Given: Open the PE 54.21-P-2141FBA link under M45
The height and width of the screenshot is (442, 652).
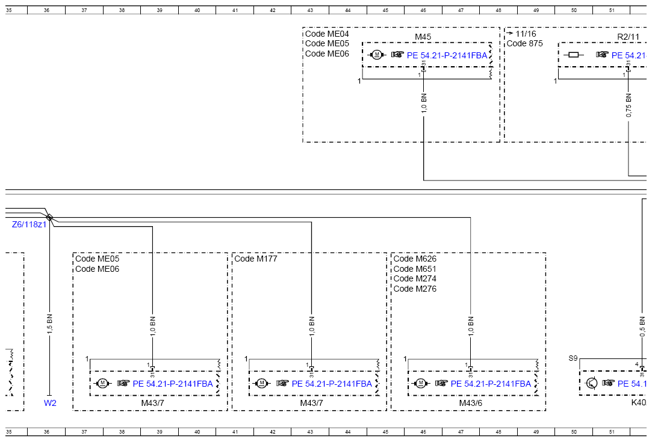Looking at the screenshot, I should pyautogui.click(x=447, y=55).
